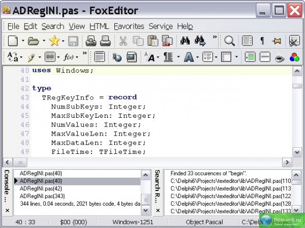Viewport: 305px width, 228px height.
Task: Click the yellow pin icon
Action: pyautogui.click(x=277, y=41)
